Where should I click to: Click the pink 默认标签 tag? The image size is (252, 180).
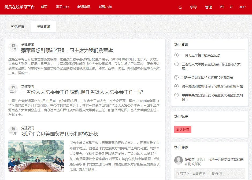(x=183, y=129)
